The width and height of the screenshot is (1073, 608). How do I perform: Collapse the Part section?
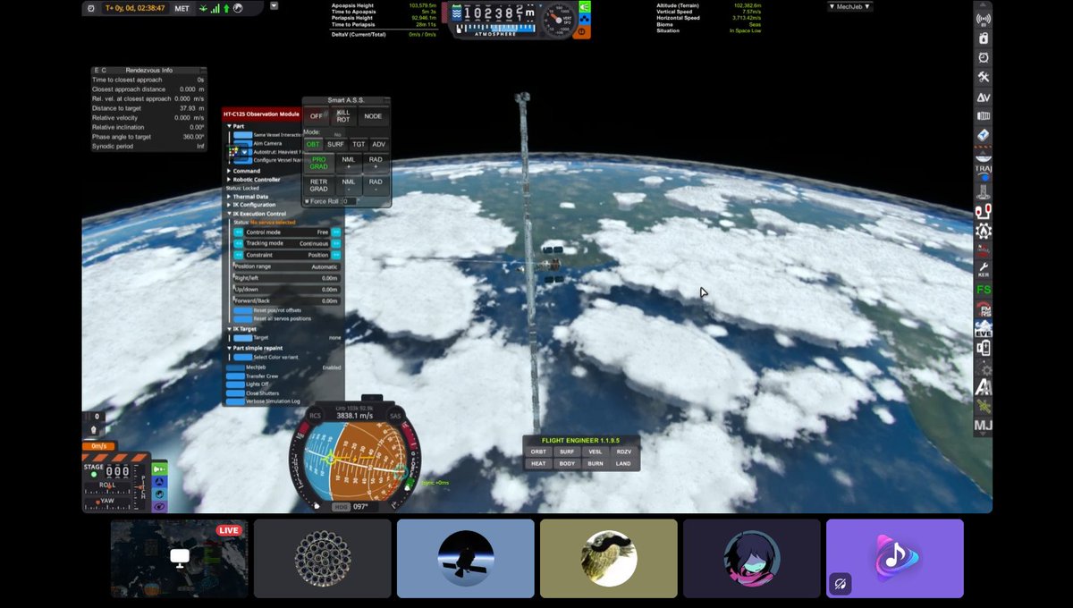point(229,126)
